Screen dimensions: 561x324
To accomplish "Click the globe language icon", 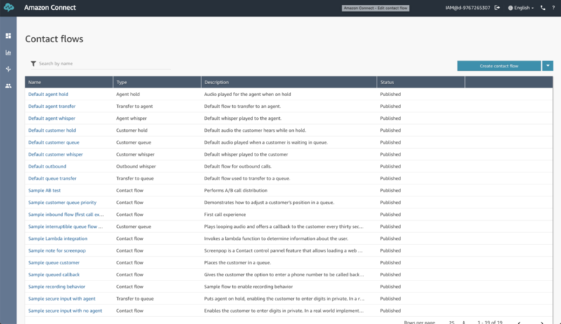I will pos(511,8).
